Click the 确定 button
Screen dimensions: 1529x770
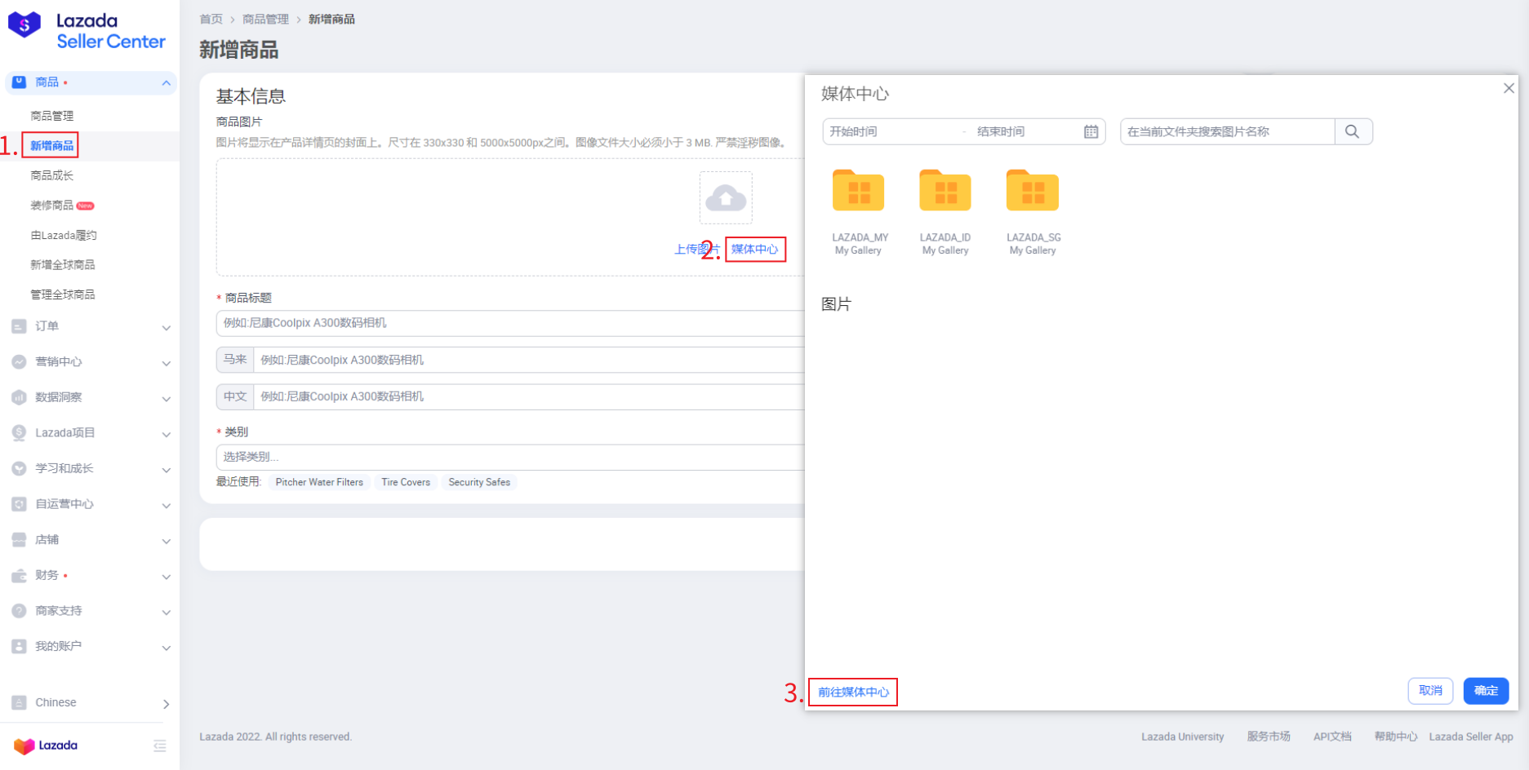(x=1486, y=691)
